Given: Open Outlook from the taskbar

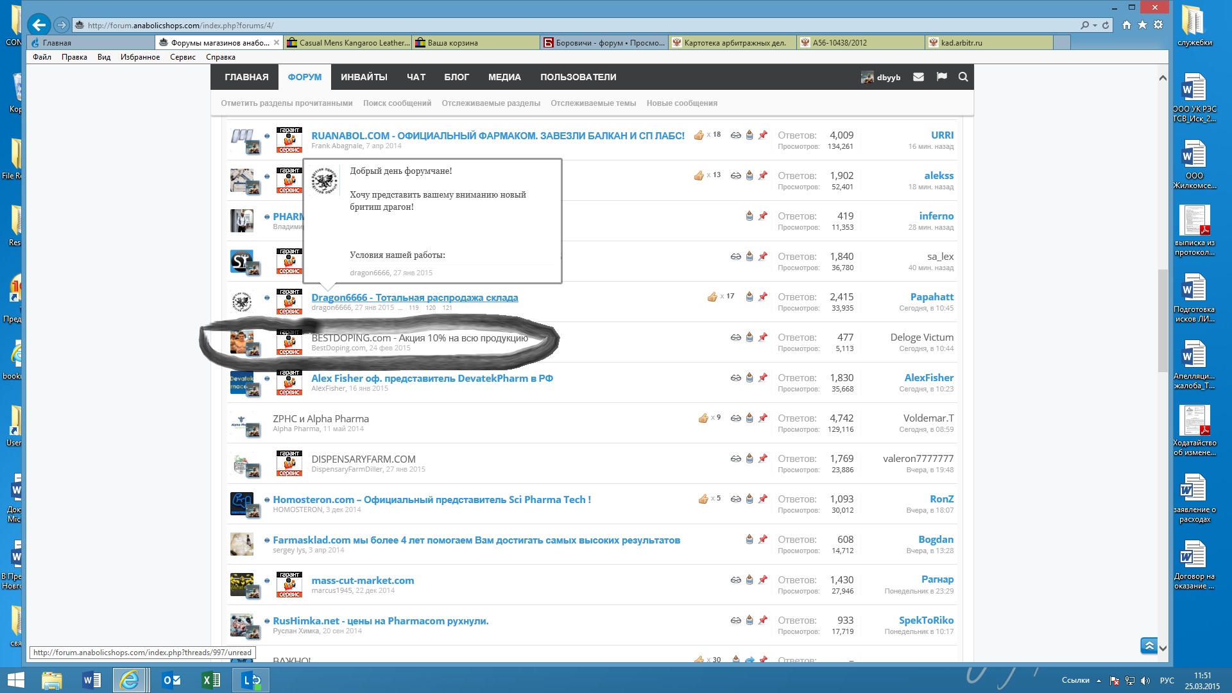Looking at the screenshot, I should (171, 680).
